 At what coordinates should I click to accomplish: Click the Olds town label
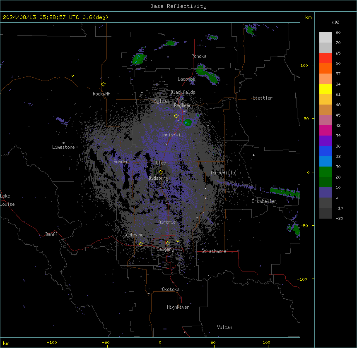pos(161,163)
